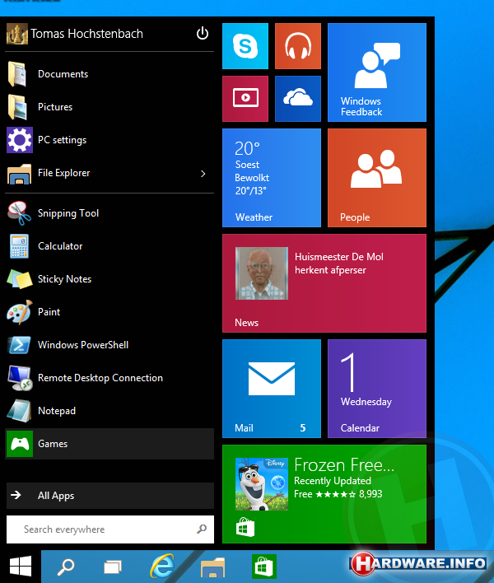This screenshot has width=494, height=583.
Task: Expand the File Explorer jump list arrow
Action: pyautogui.click(x=203, y=174)
